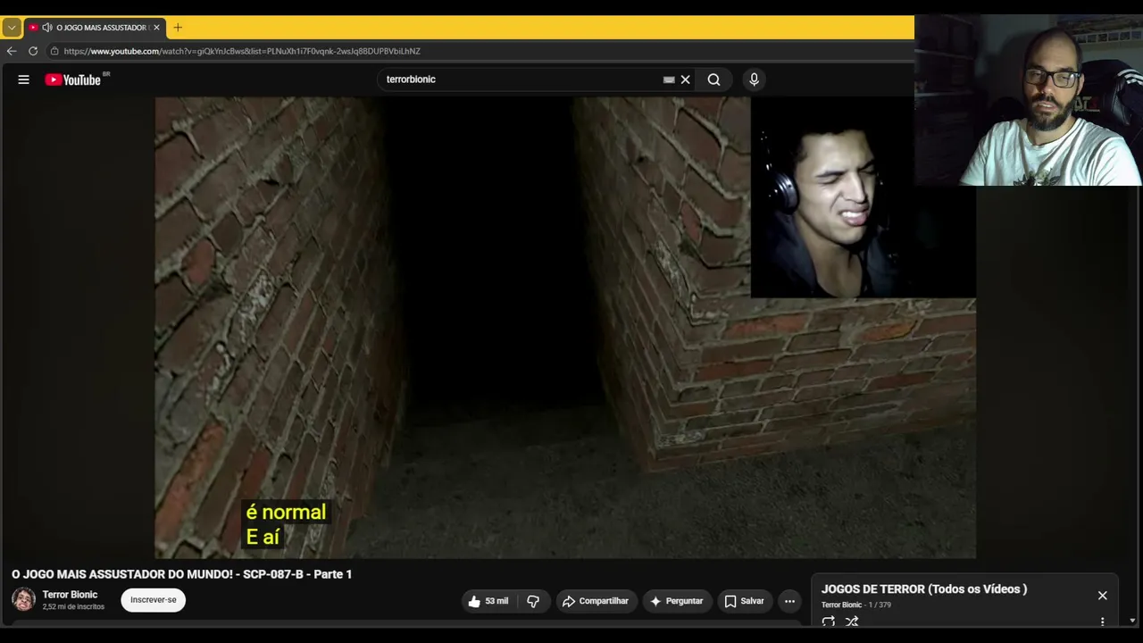Save the video with Salvar

point(744,601)
